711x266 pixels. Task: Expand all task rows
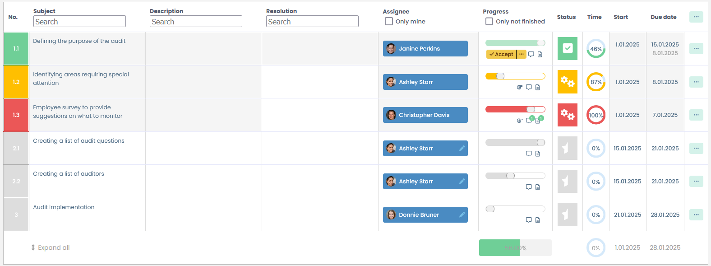pos(50,247)
